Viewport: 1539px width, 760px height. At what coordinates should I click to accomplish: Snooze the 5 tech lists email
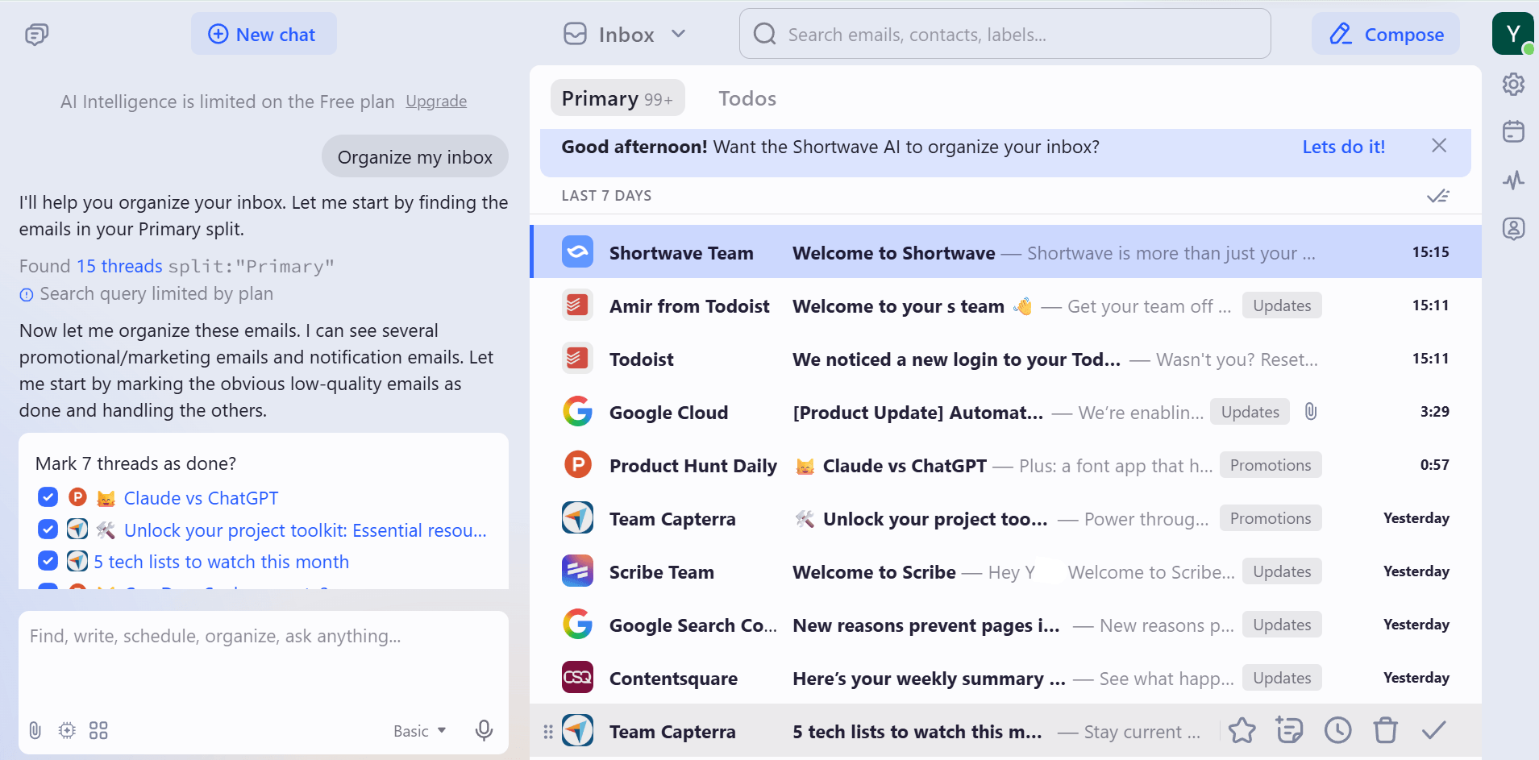(1338, 731)
